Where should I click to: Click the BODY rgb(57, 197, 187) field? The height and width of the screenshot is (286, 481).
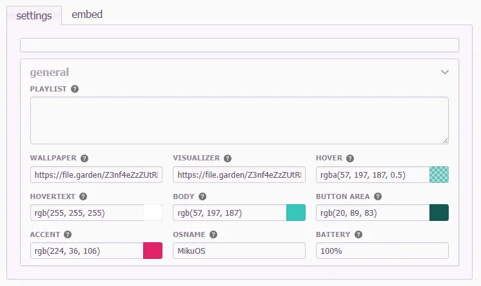tap(230, 213)
